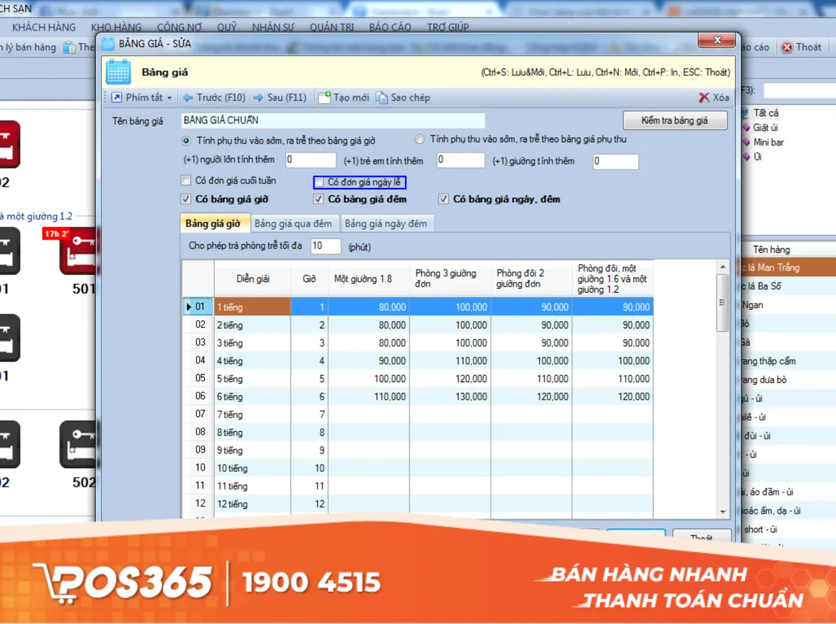Click the Bảng giá calendar icon
This screenshot has height=624, width=836.
(x=118, y=72)
